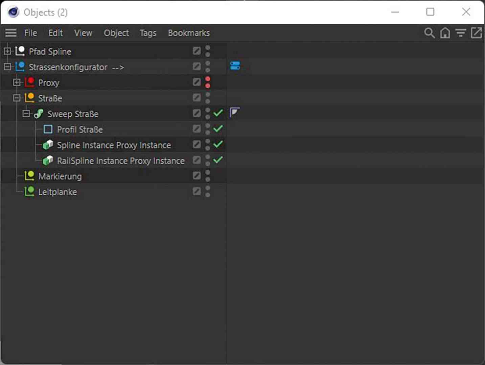Click the Pfad Spline spline icon

tap(20, 50)
